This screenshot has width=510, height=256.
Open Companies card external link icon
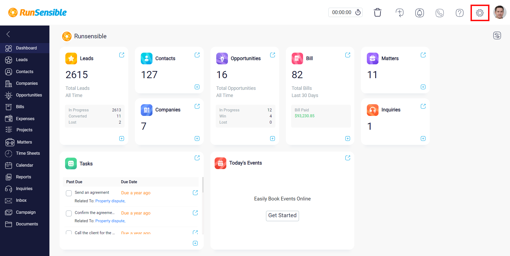(197, 106)
